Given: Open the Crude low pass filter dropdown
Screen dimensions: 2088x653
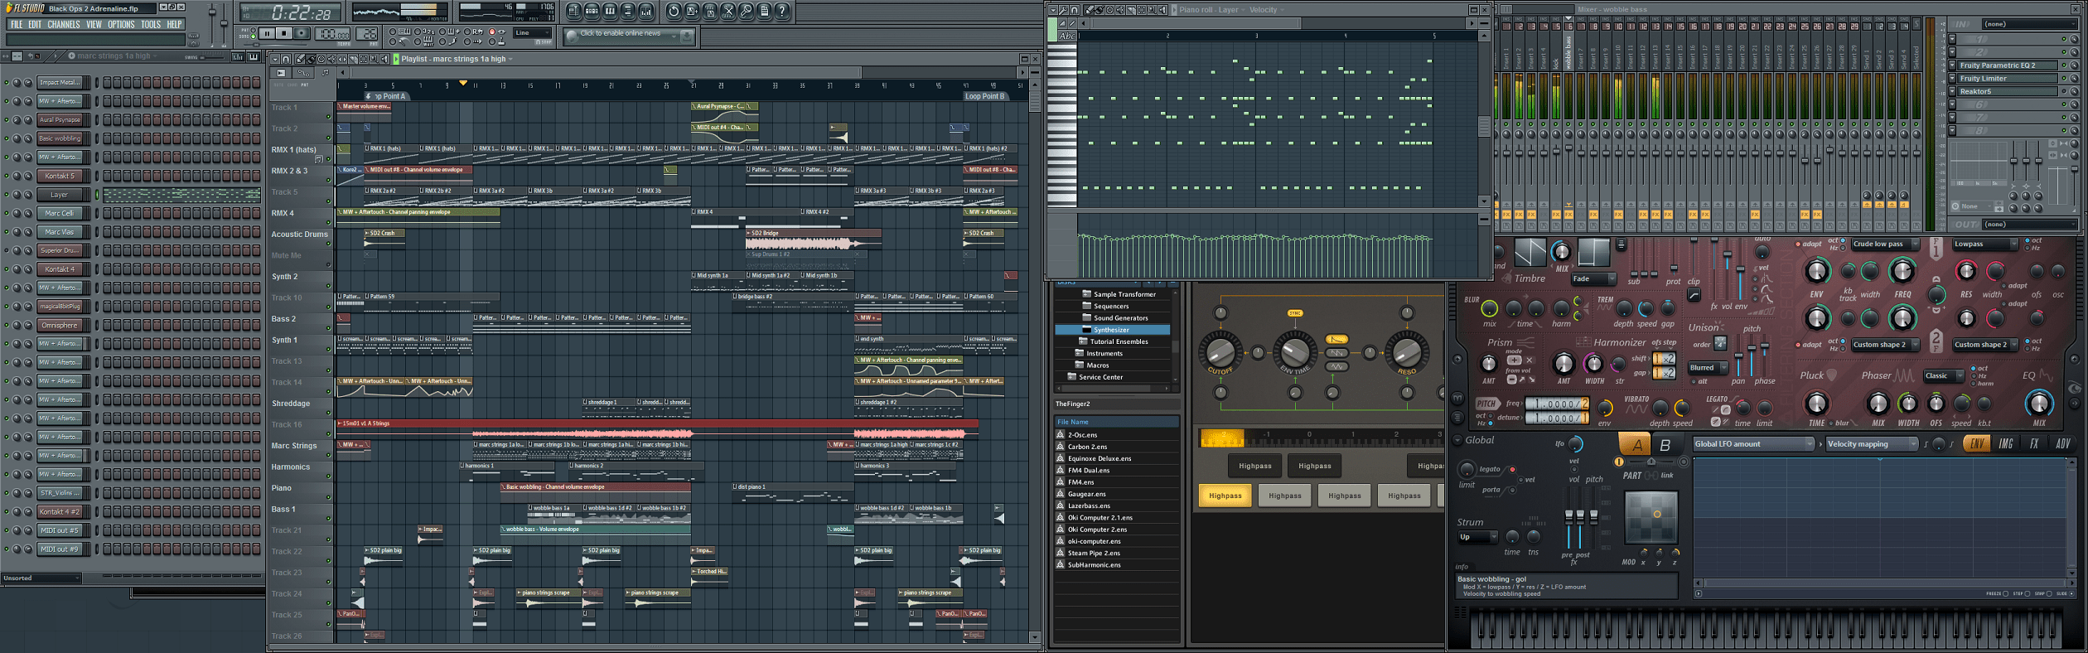Looking at the screenshot, I should click(x=1887, y=244).
